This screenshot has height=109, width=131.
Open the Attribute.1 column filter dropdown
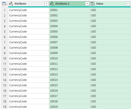(x=87, y=4)
